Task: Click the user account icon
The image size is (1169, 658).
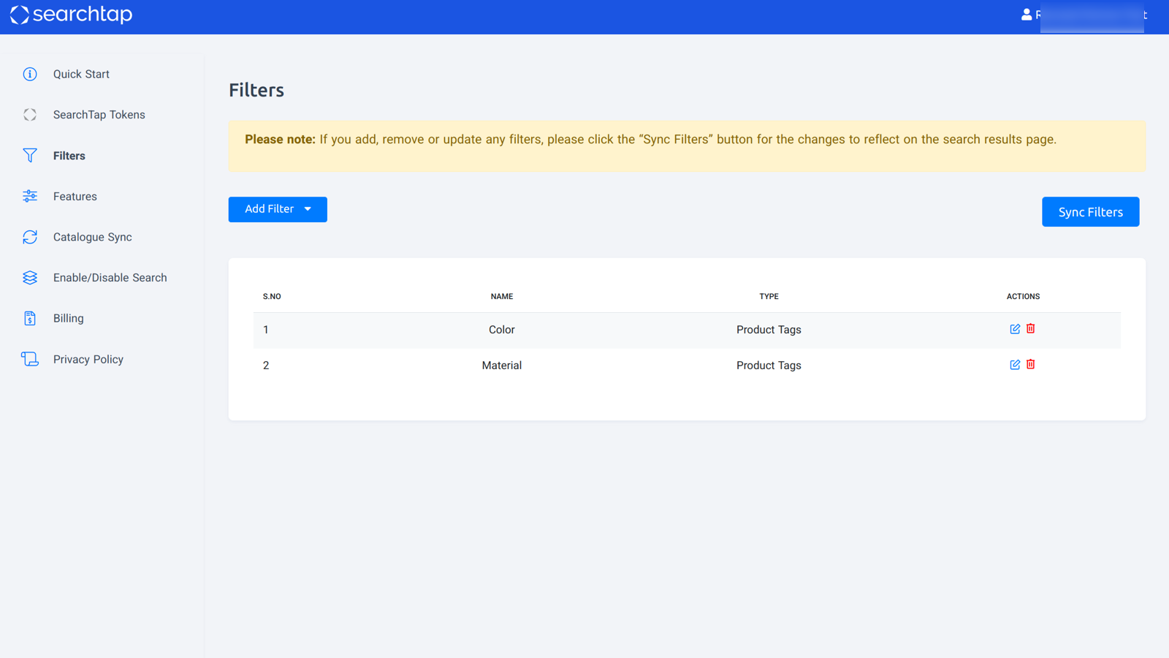Action: 1027,14
